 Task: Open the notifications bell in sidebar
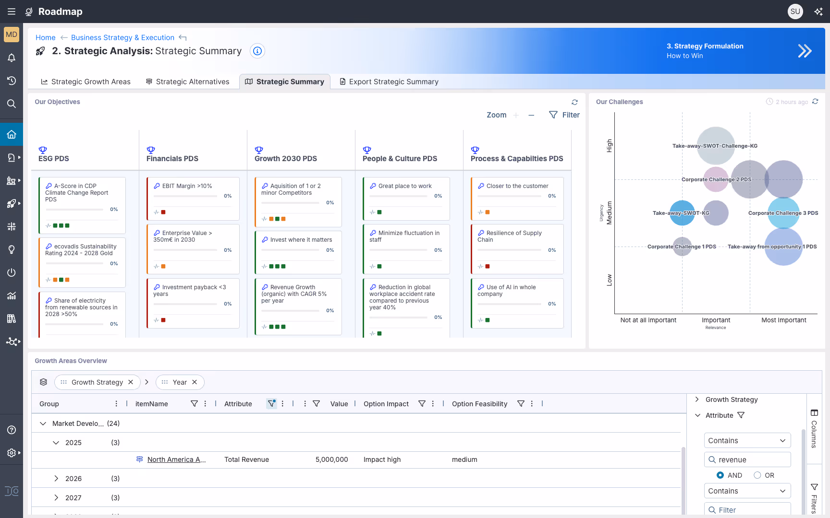tap(12, 58)
